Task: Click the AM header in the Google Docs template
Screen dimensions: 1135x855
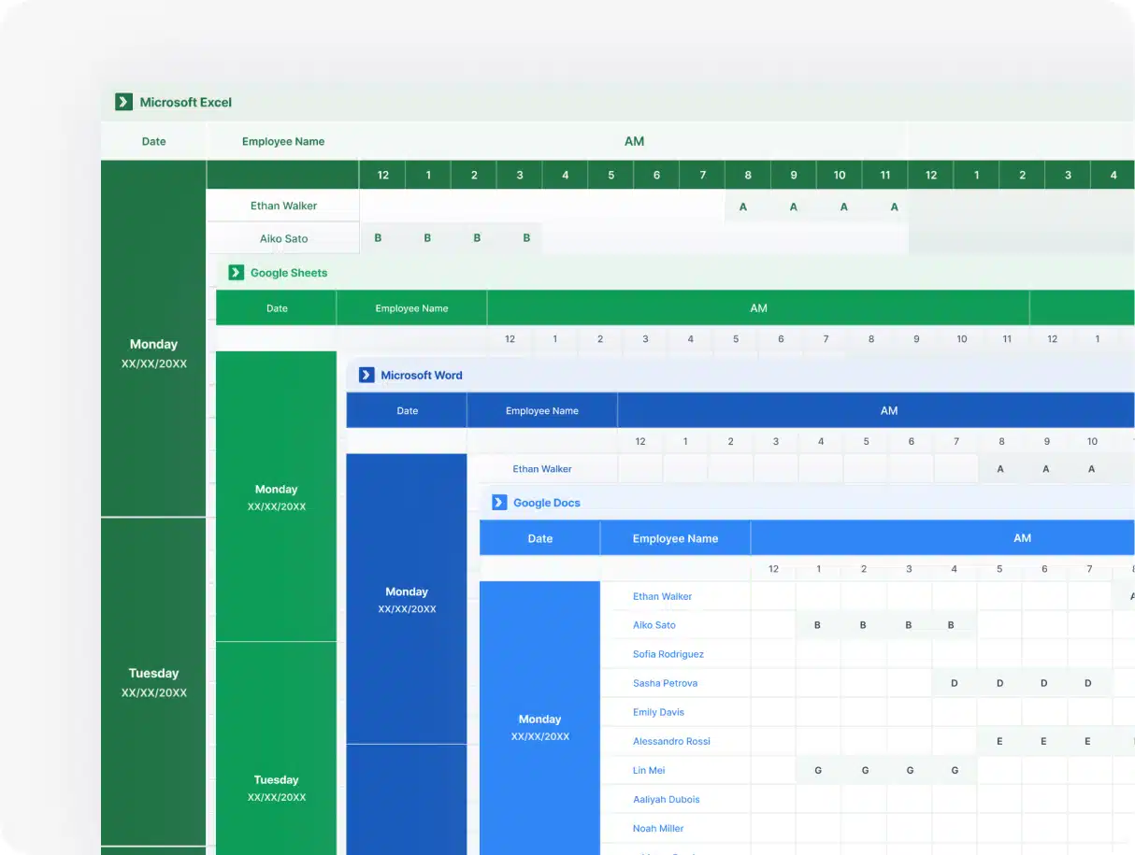Action: pyautogui.click(x=1022, y=537)
